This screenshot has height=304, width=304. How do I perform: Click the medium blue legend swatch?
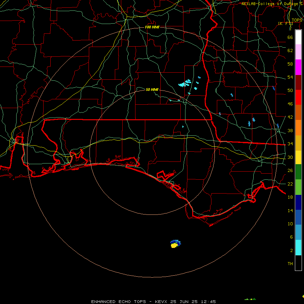pos(298,217)
